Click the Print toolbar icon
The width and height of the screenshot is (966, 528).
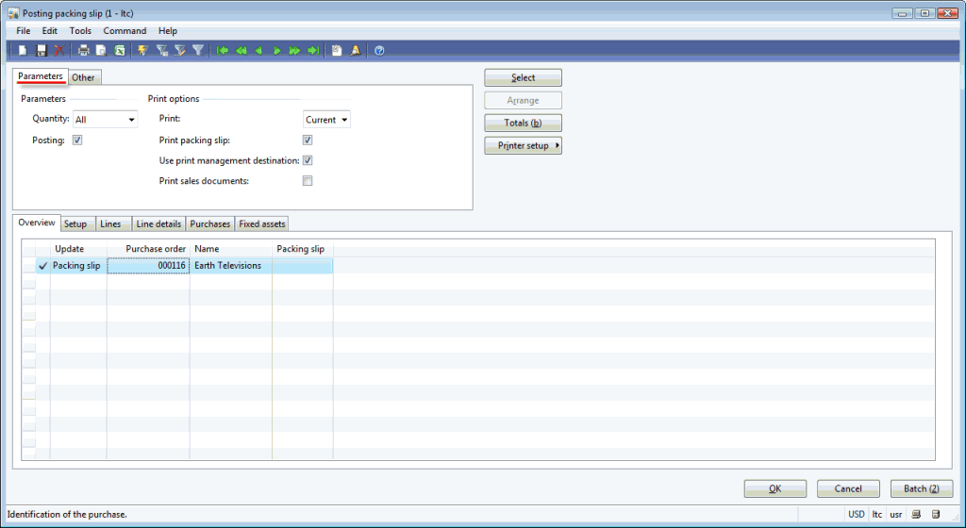click(x=83, y=51)
